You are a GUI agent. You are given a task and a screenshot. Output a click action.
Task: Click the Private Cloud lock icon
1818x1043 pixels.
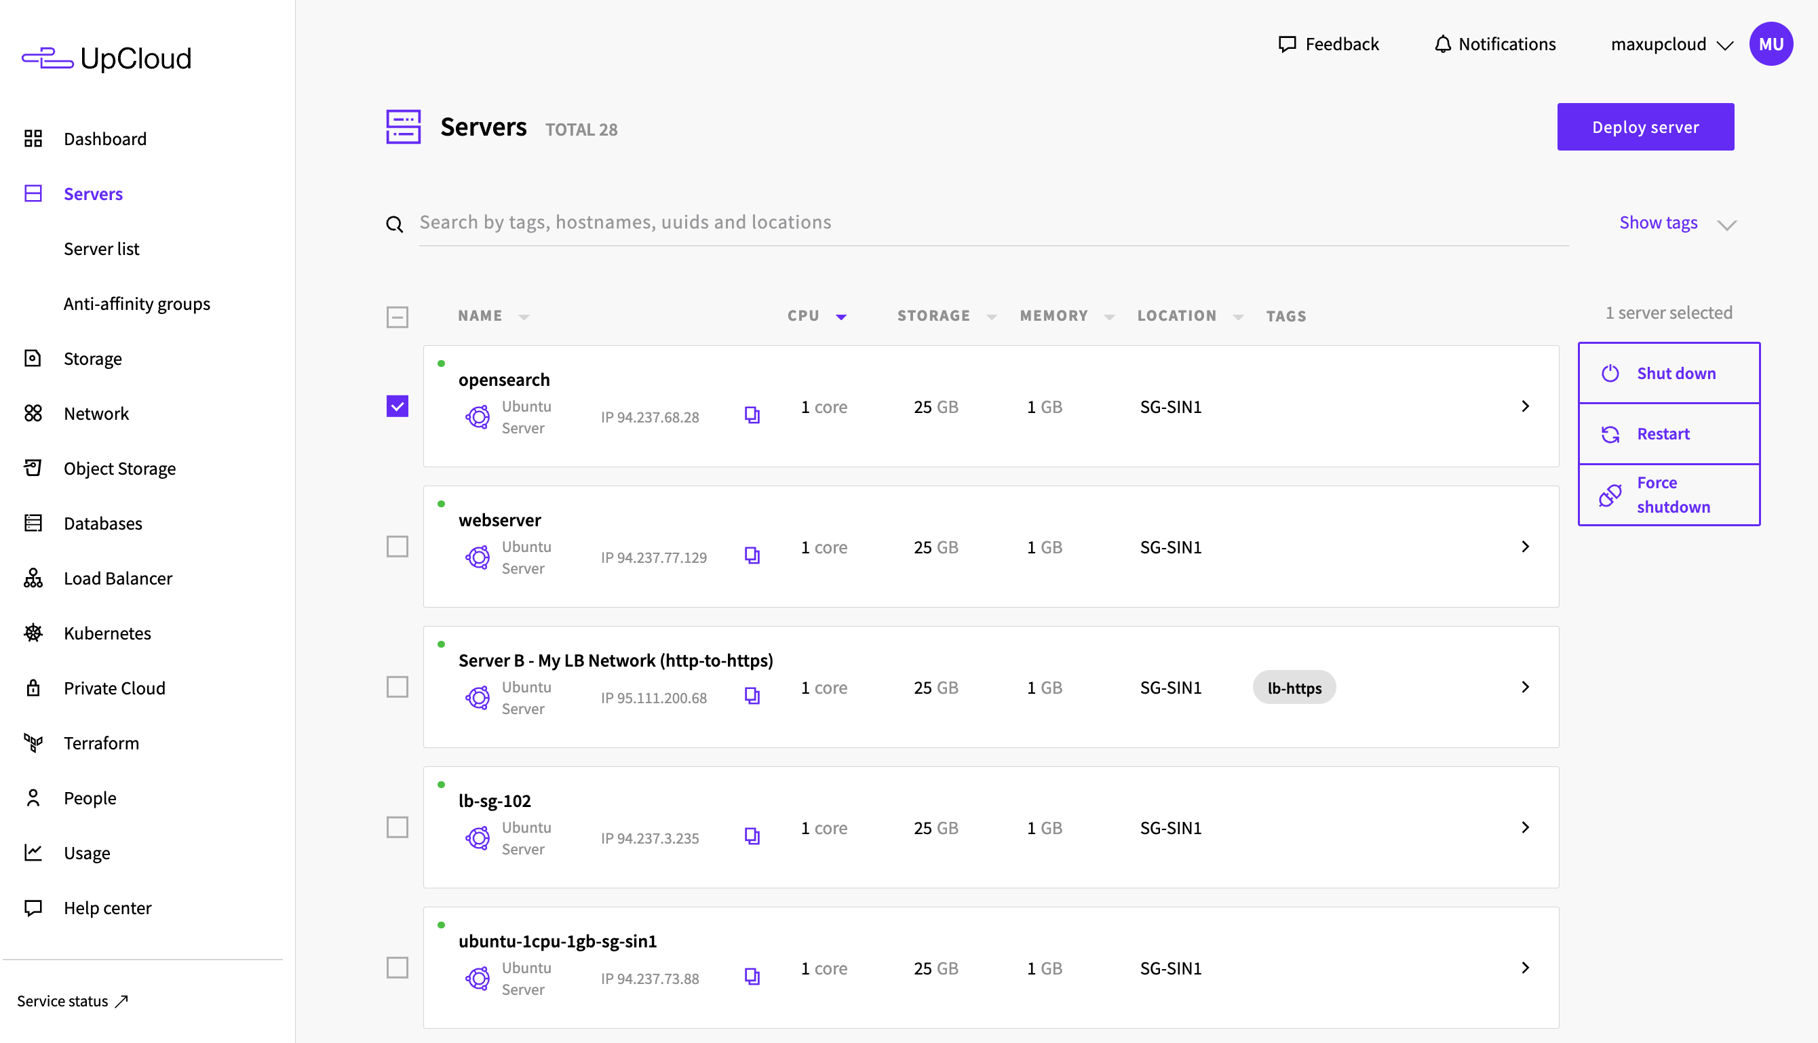[x=33, y=688]
